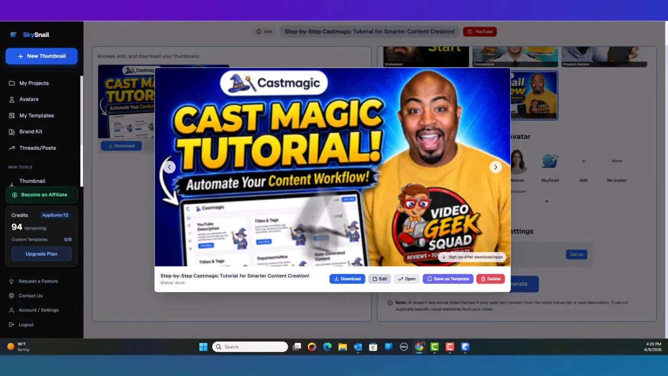668x376 pixels.
Task: Switch to Chrome in taskbar
Action: [419, 347]
